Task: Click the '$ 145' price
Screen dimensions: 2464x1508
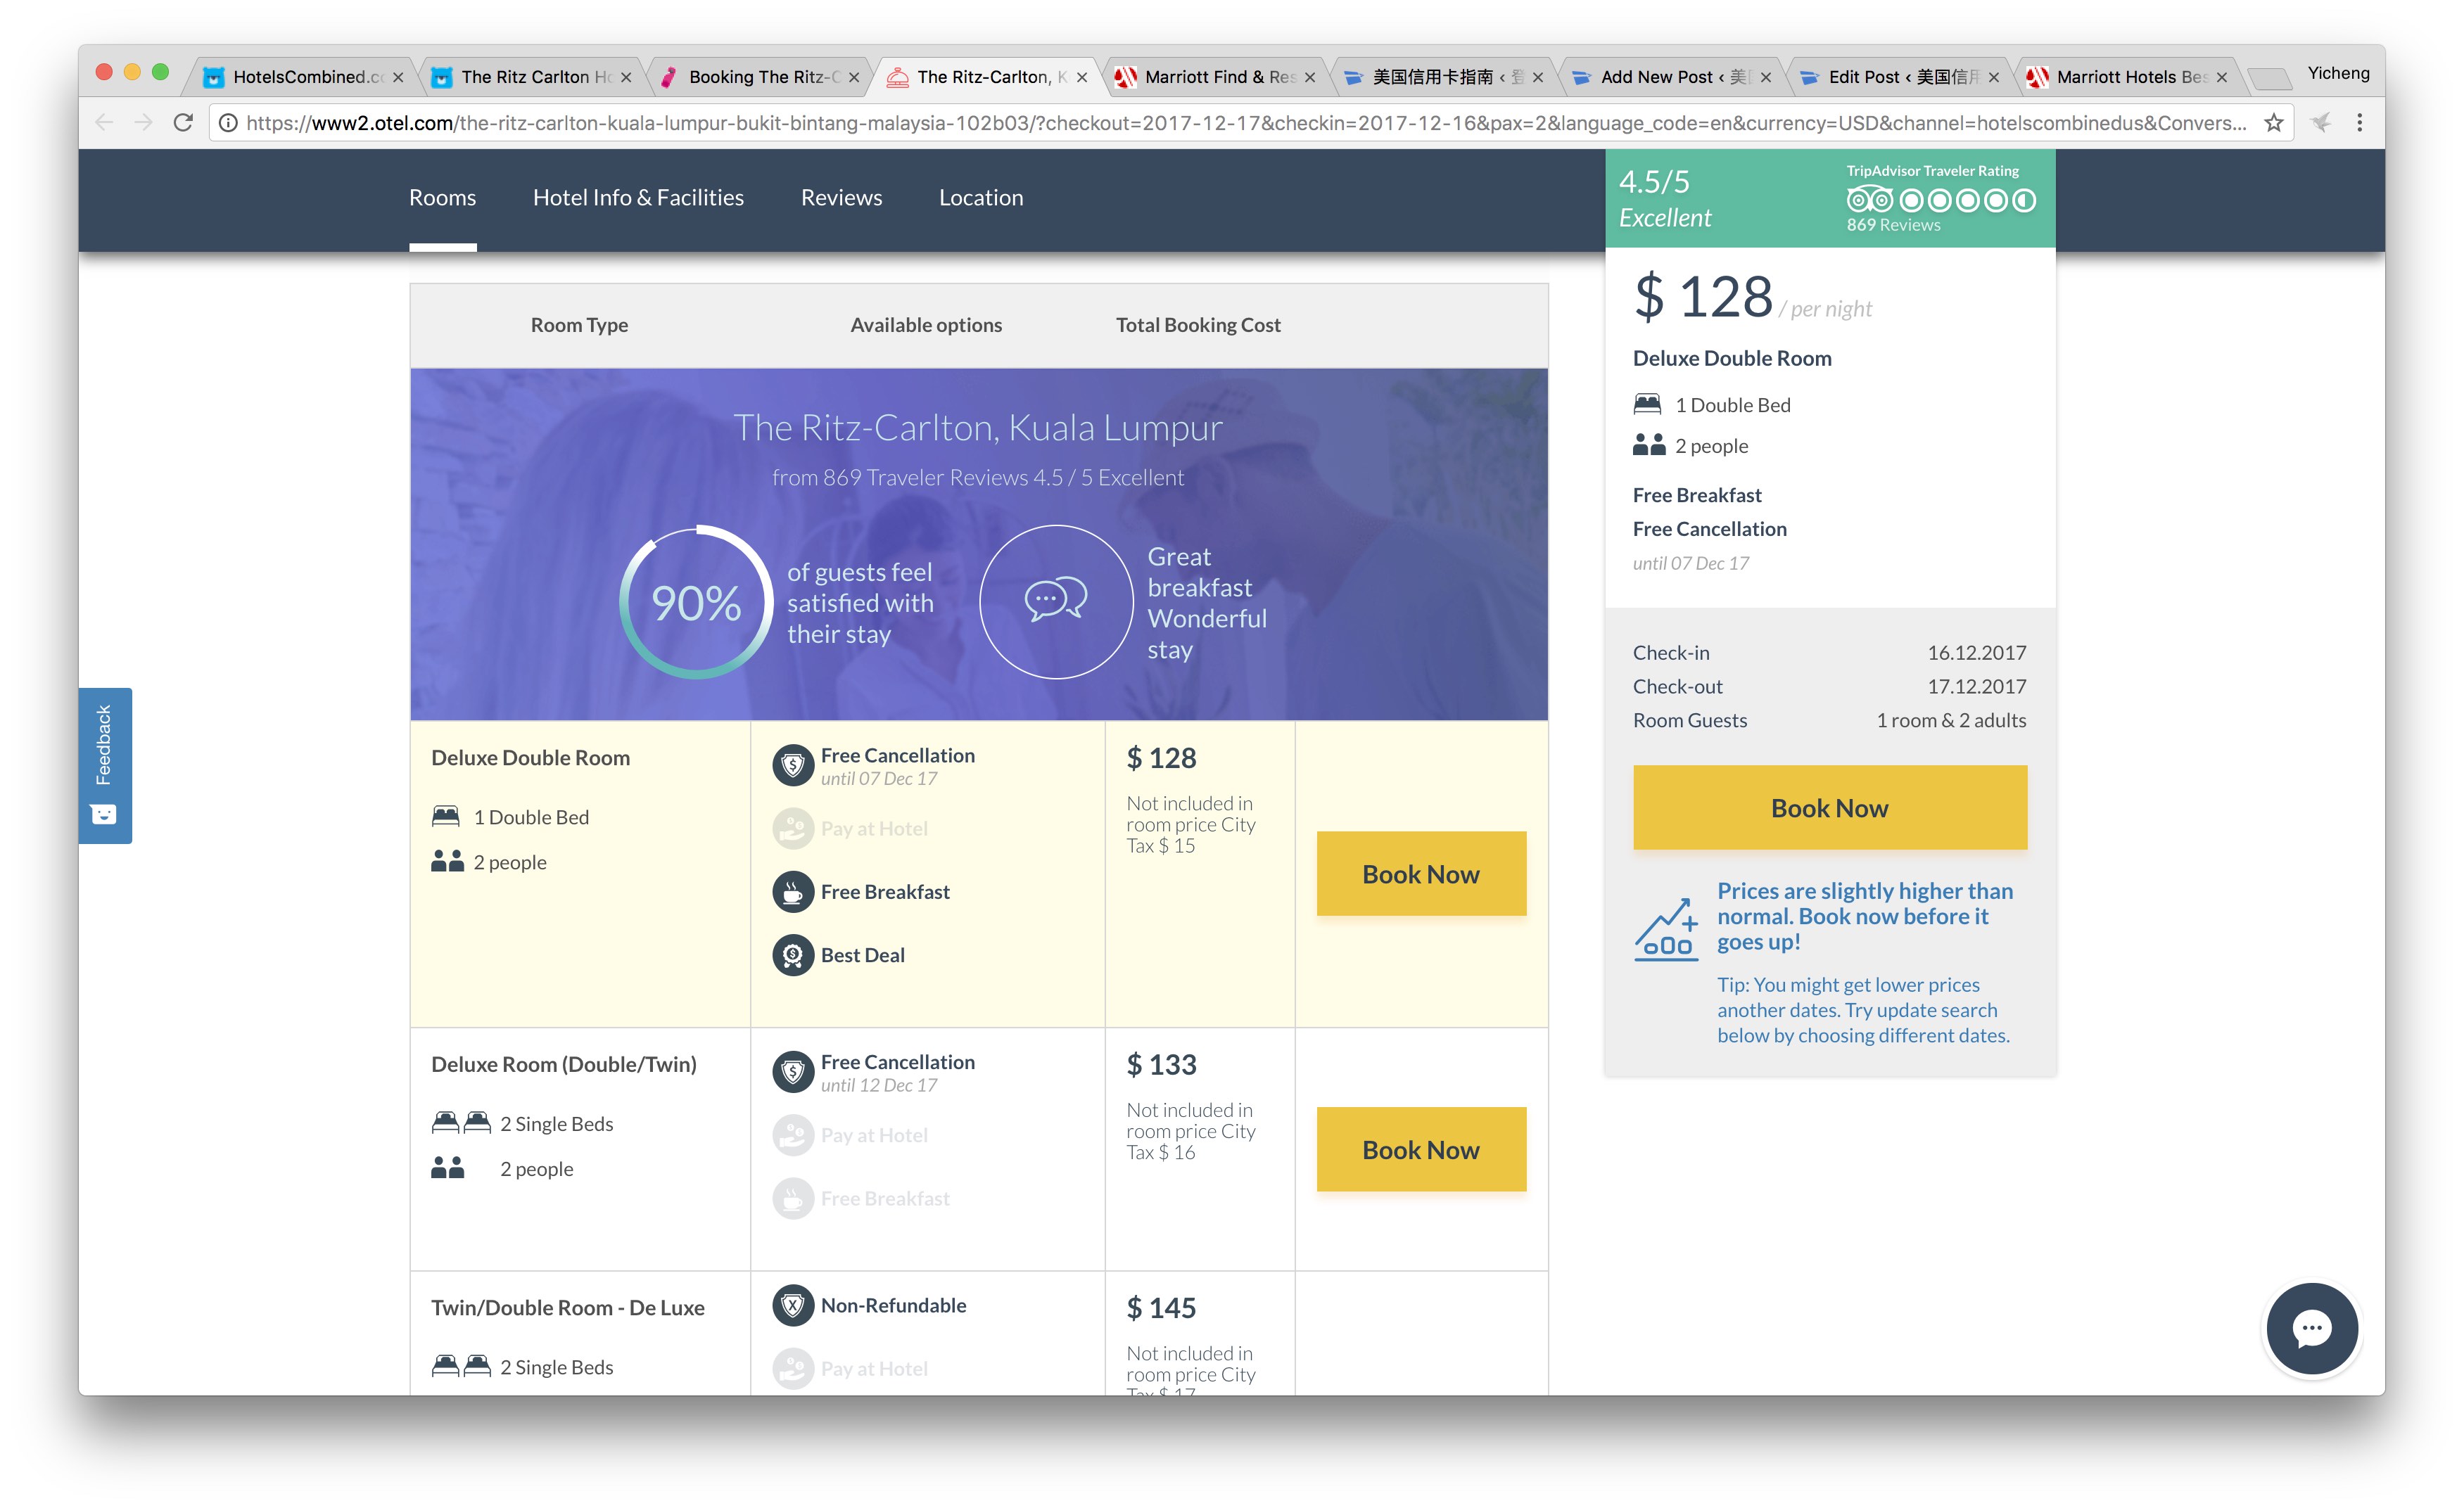Action: point(1161,1307)
